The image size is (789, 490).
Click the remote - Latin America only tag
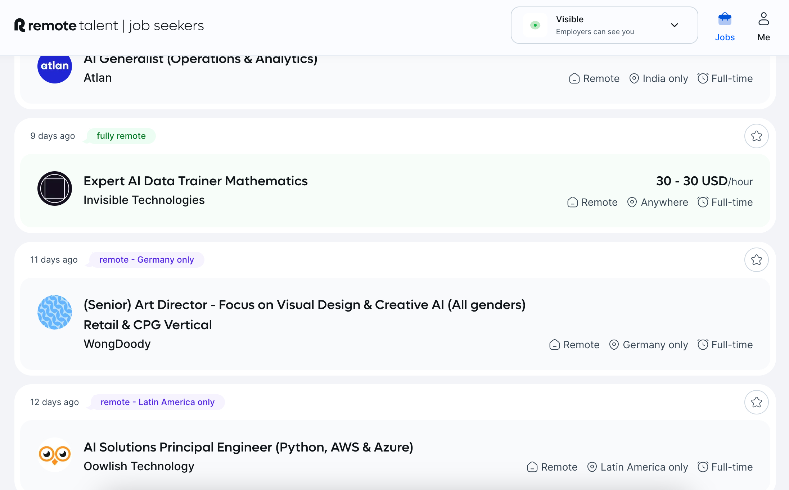(157, 402)
